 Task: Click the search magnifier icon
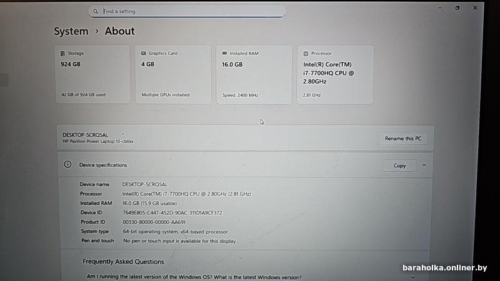96,11
